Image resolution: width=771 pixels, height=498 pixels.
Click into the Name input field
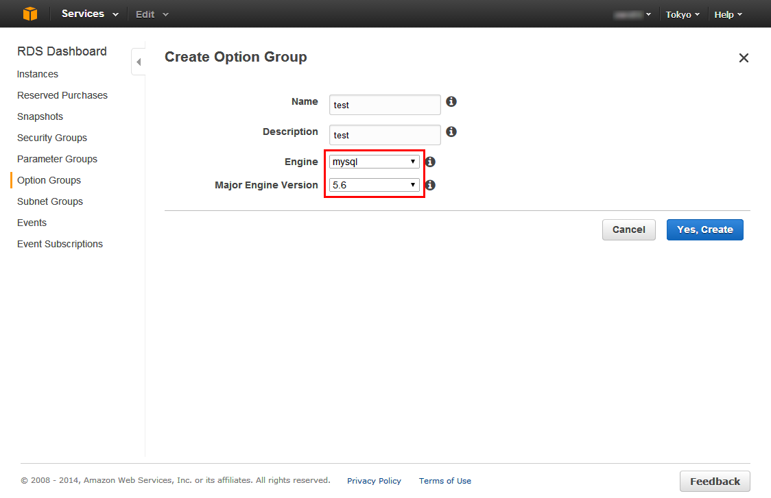[385, 105]
